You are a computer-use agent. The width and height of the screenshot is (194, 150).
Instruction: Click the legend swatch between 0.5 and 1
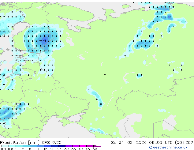click(x=12, y=146)
